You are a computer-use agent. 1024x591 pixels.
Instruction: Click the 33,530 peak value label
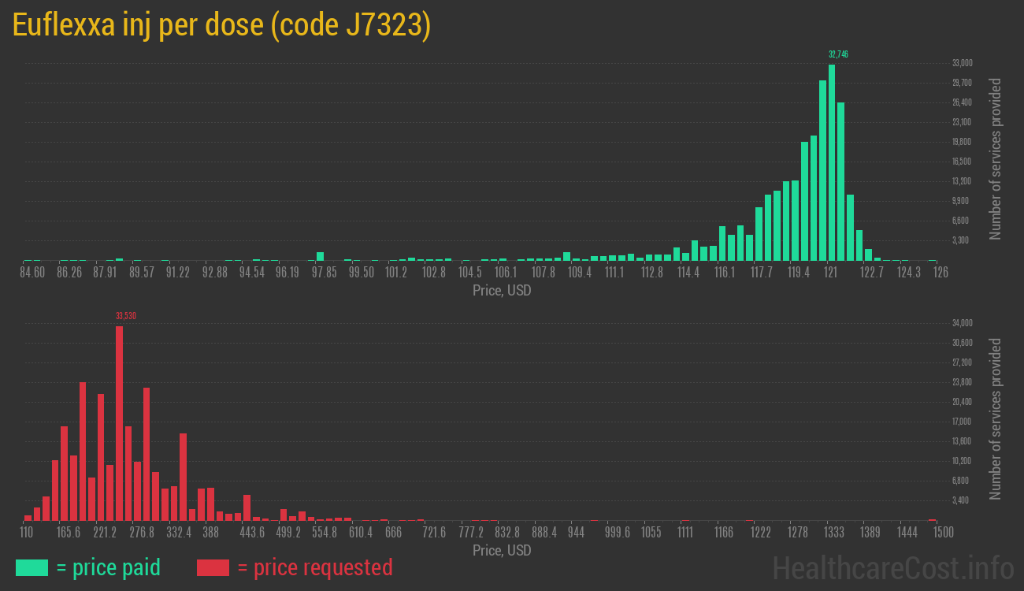click(x=126, y=316)
